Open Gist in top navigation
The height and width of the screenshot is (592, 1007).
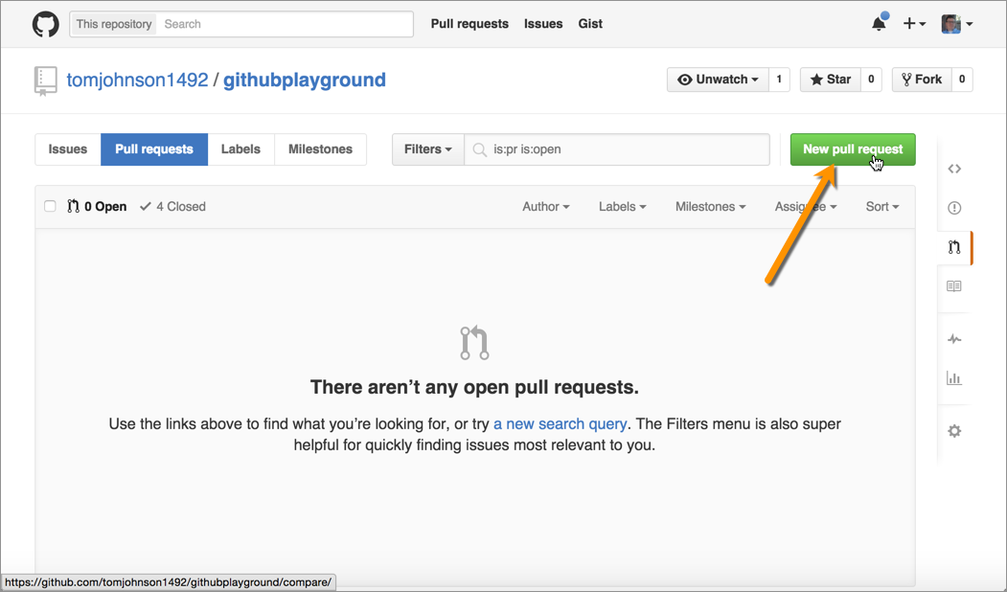(590, 24)
